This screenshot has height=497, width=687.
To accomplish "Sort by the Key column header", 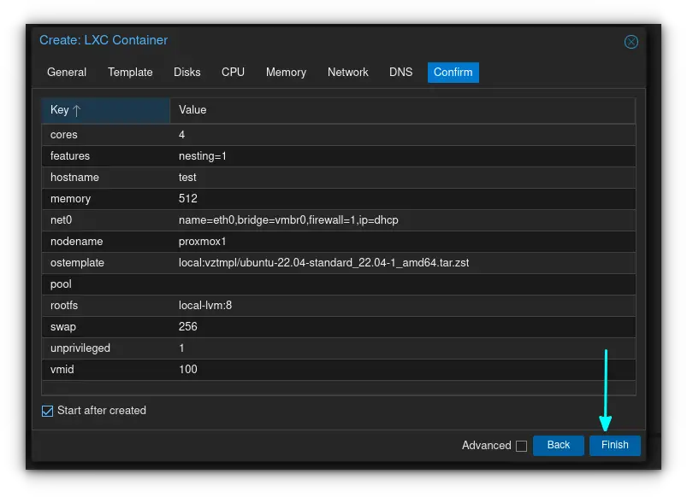I will tap(105, 110).
